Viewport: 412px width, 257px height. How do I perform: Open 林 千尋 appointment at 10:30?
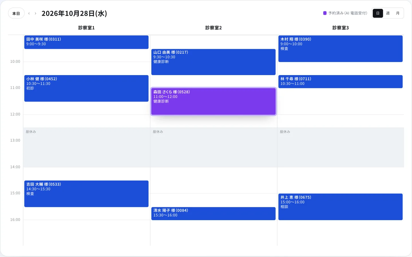340,82
